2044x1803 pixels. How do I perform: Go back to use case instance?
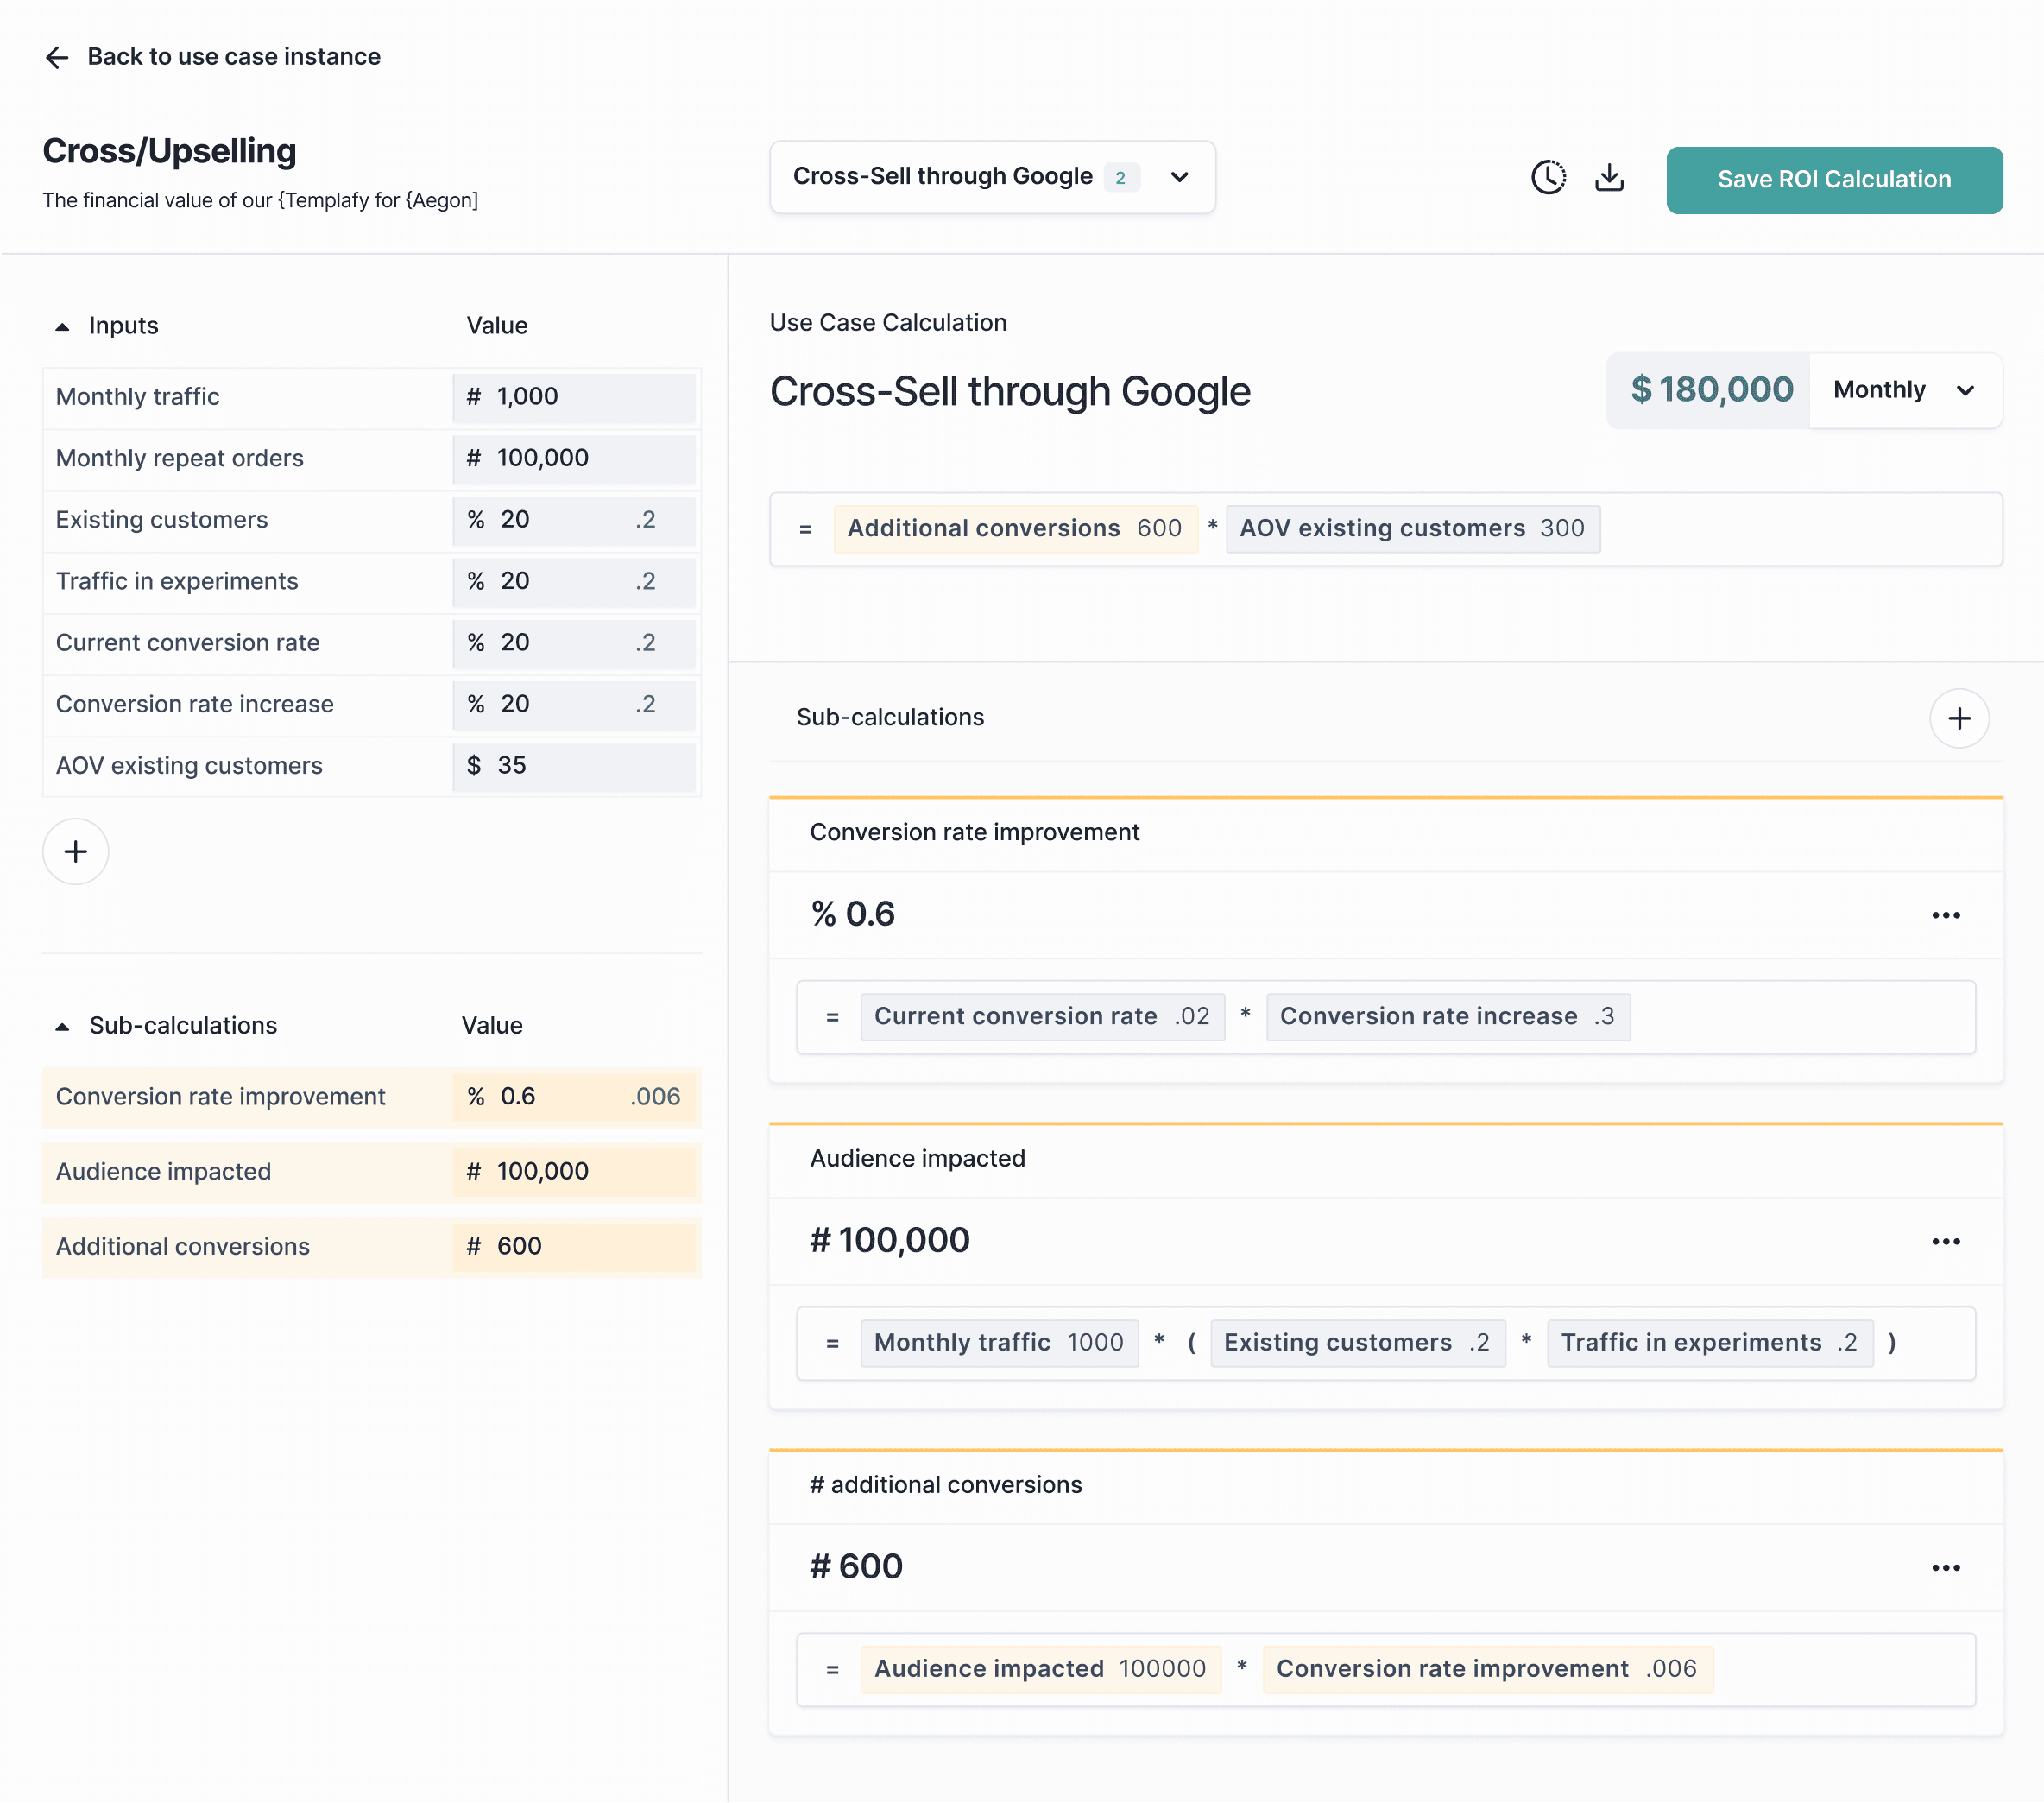click(233, 57)
